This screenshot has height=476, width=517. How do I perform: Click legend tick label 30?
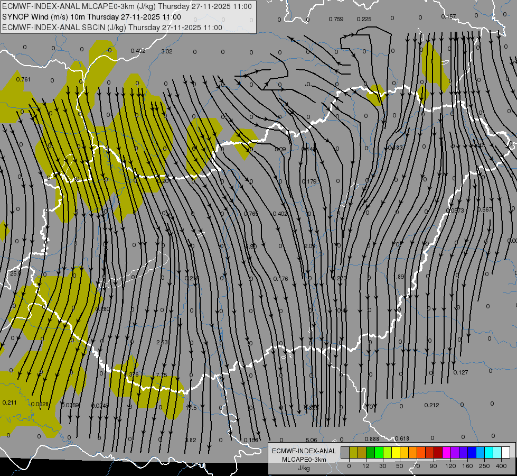pos(383,466)
